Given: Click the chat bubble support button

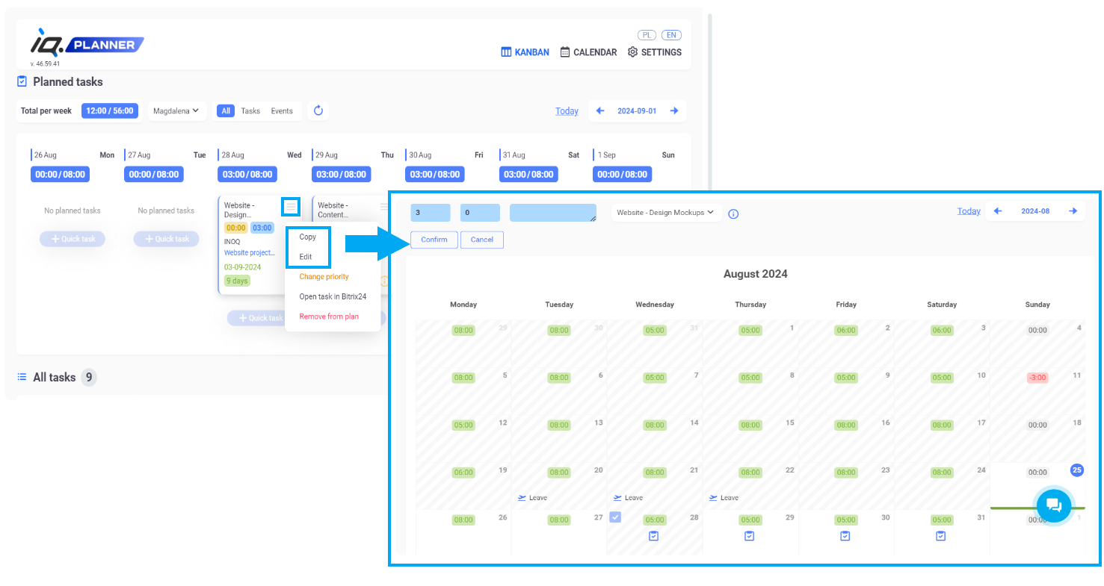Looking at the screenshot, I should [1054, 505].
